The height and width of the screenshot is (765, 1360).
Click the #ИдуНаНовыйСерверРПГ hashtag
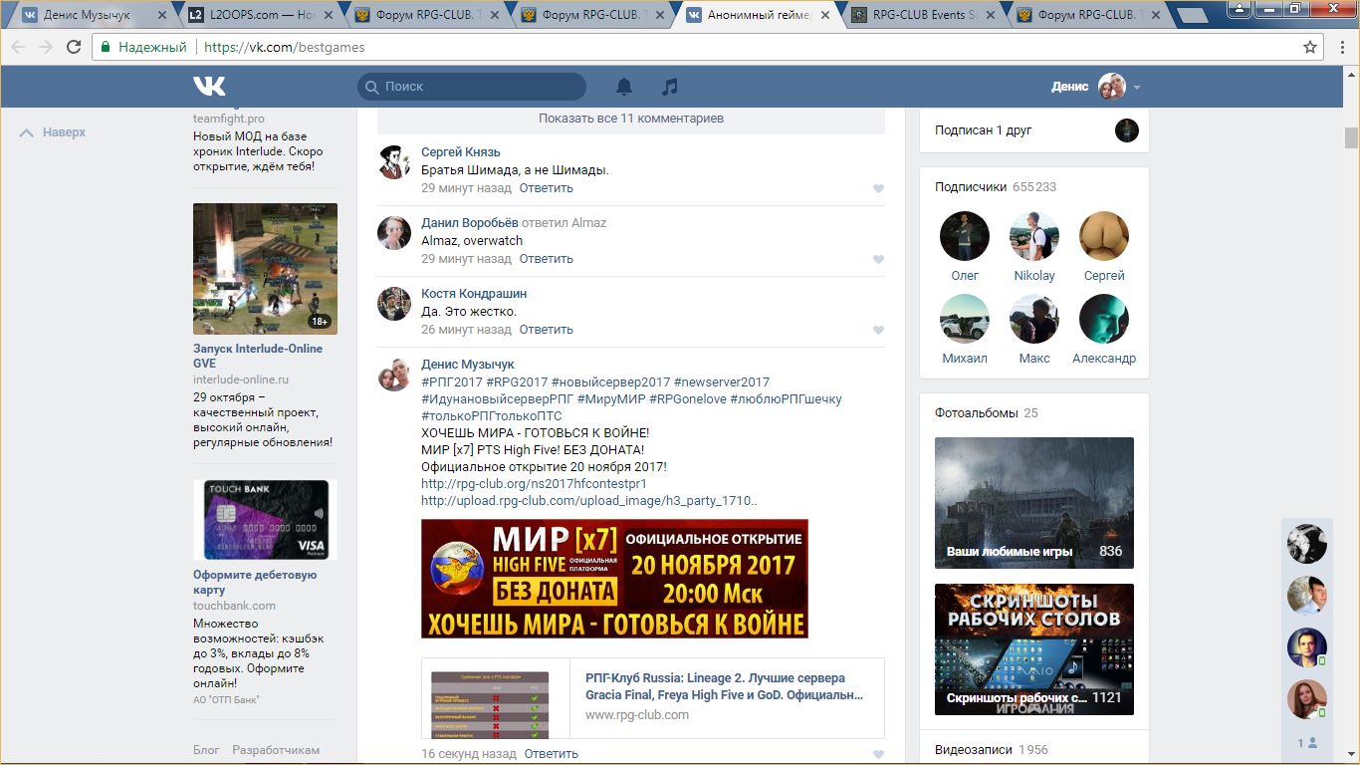point(496,399)
